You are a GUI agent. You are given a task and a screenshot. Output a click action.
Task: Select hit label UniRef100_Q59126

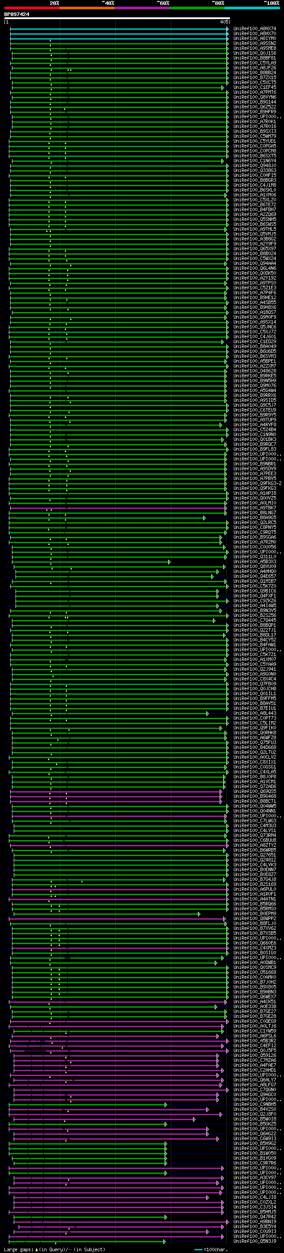point(255,1055)
